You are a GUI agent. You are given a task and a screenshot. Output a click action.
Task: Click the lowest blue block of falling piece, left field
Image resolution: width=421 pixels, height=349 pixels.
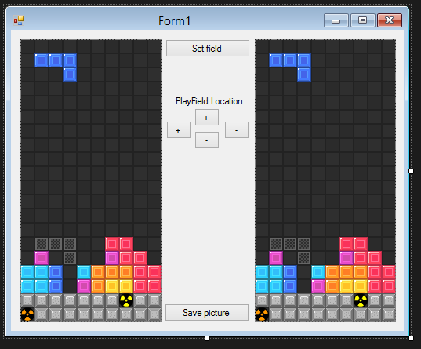pyautogui.click(x=70, y=75)
